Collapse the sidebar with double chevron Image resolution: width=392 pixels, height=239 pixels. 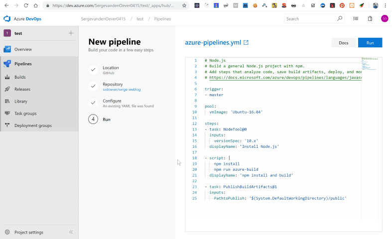pyautogui.click(x=71, y=232)
